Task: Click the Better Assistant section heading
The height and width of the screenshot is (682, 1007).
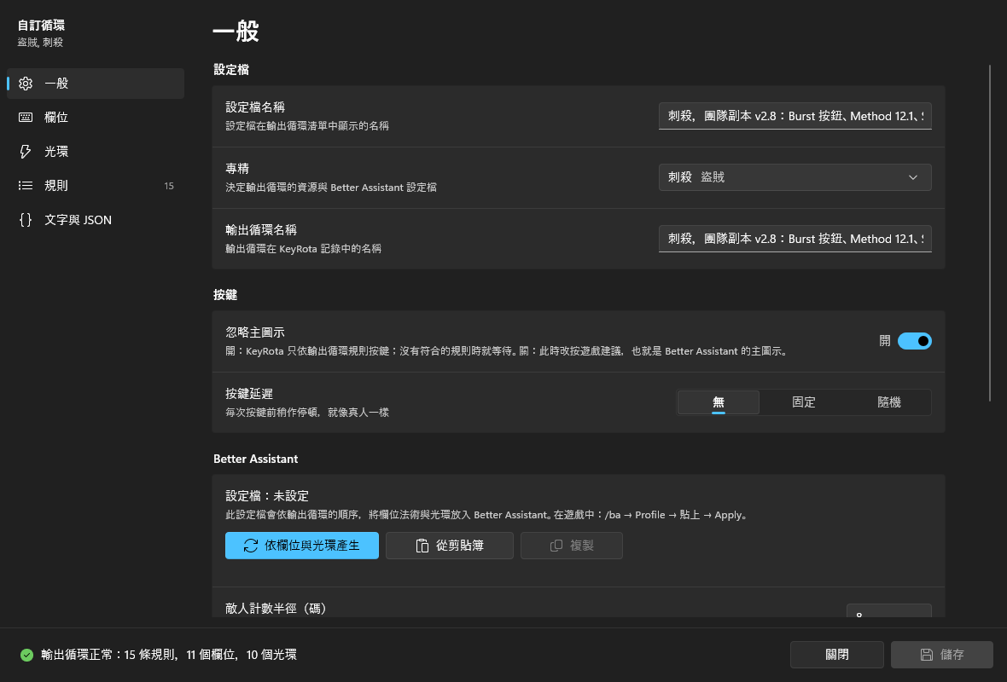Action: pos(256,459)
